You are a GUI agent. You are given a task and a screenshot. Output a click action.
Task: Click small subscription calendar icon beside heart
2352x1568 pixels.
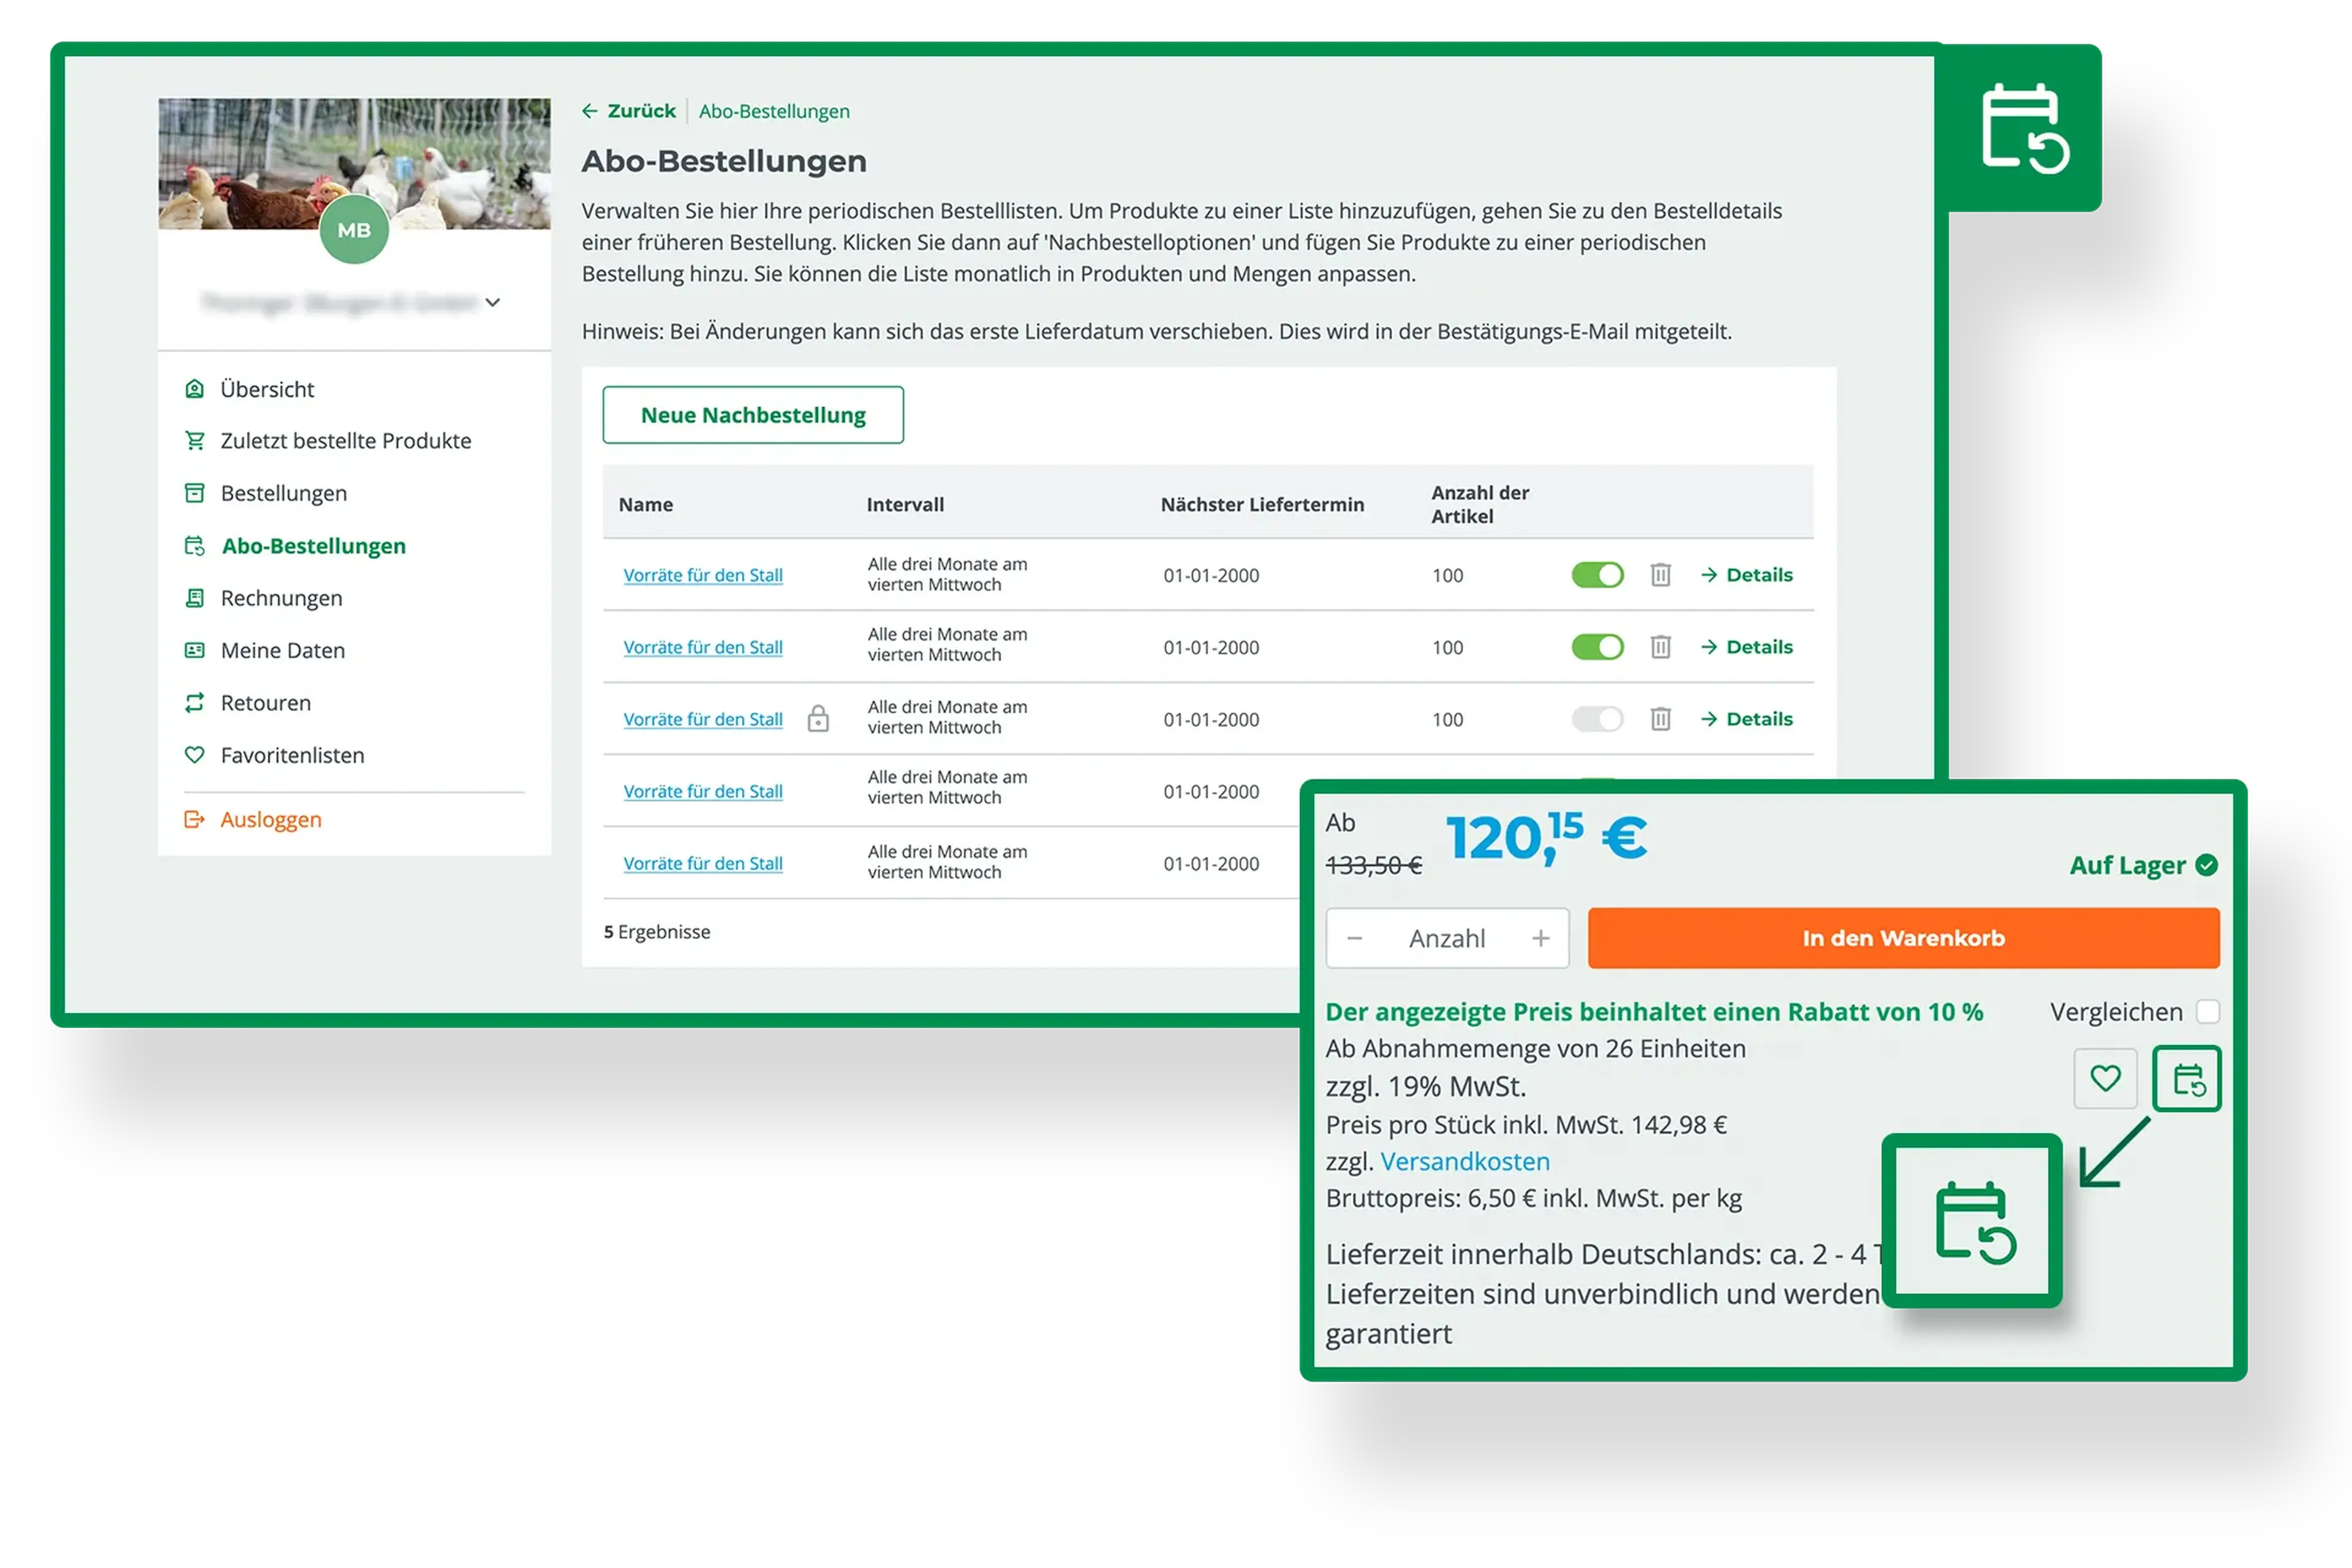pos(2187,1079)
